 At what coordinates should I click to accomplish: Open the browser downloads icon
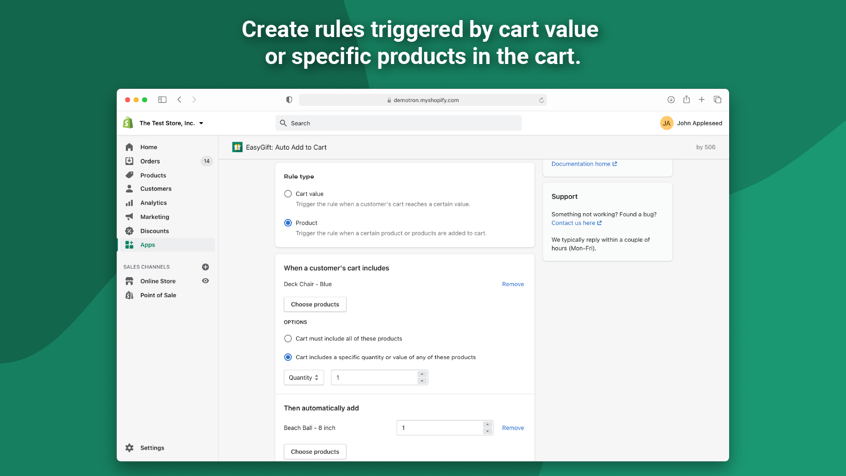[x=671, y=99]
